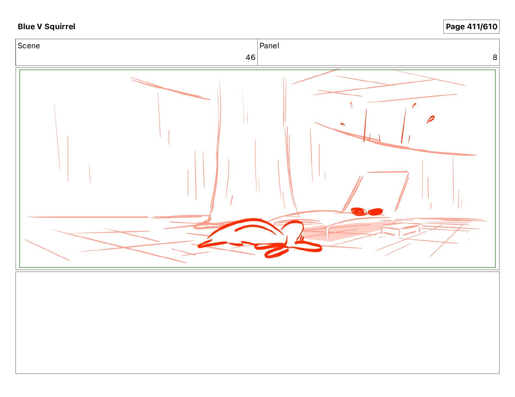Click the 'Page 411/610' page indicator box

tap(471, 27)
